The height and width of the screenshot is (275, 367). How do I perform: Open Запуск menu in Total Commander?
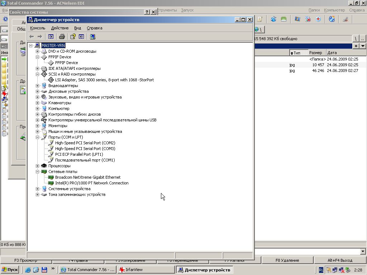pyautogui.click(x=187, y=10)
